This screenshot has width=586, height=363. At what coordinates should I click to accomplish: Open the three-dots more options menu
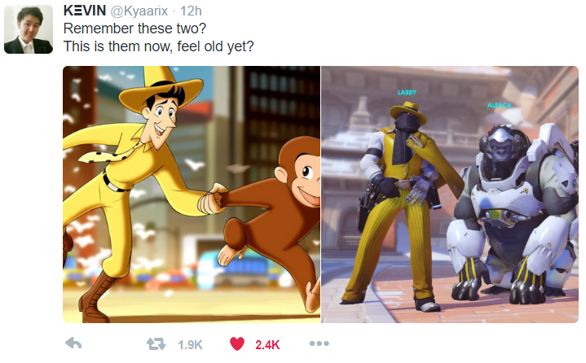tap(319, 343)
